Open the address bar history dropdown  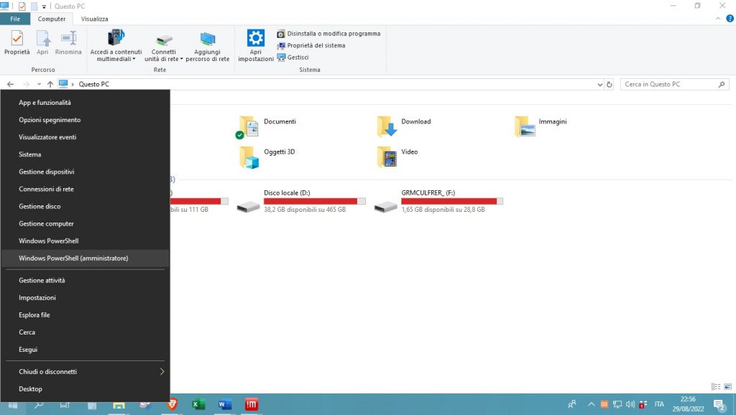click(600, 85)
